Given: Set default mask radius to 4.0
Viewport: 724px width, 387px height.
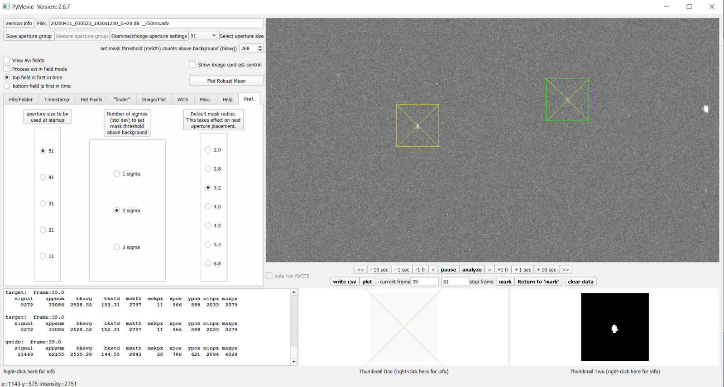Looking at the screenshot, I should pyautogui.click(x=208, y=206).
